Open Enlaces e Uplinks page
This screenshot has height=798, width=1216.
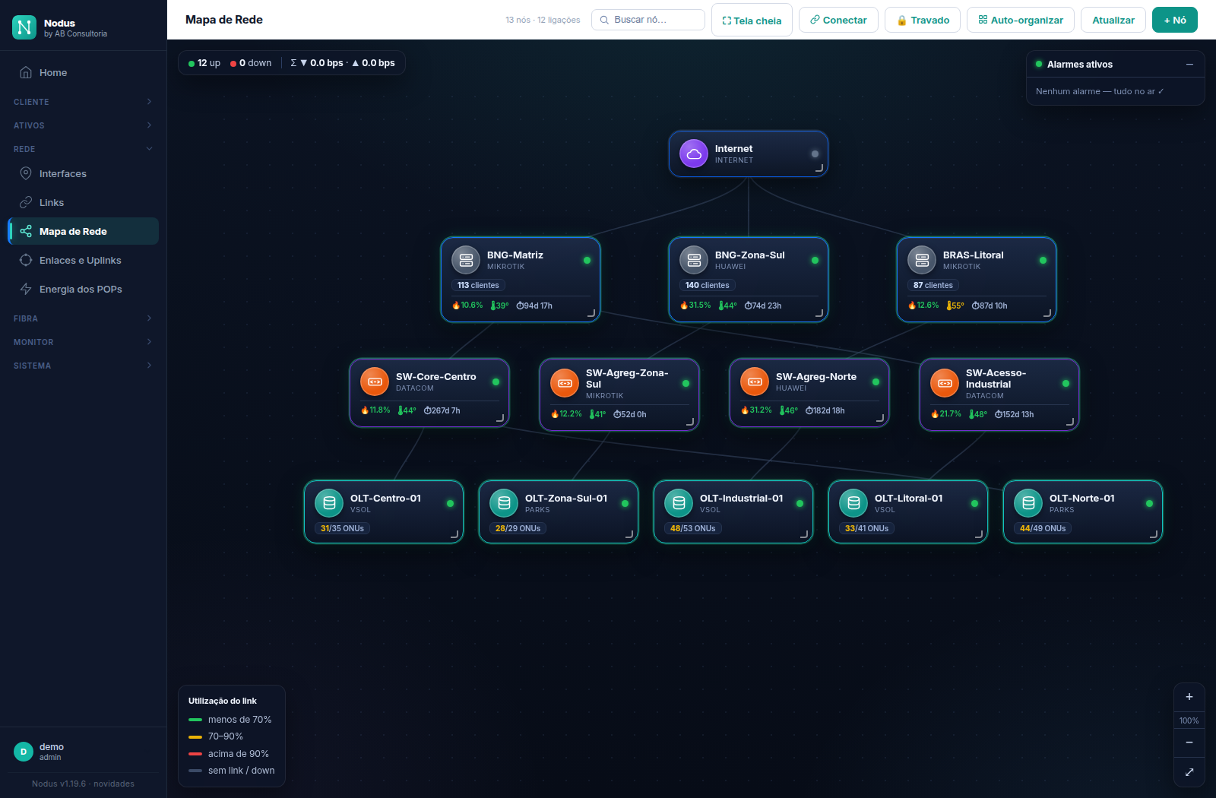point(83,260)
